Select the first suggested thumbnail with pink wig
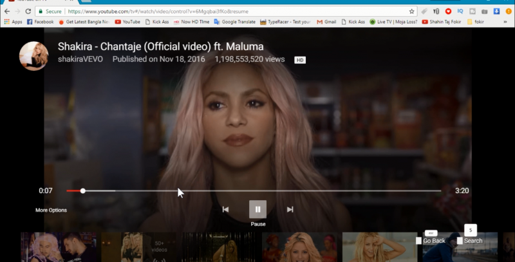This screenshot has width=515, height=262. point(59,247)
